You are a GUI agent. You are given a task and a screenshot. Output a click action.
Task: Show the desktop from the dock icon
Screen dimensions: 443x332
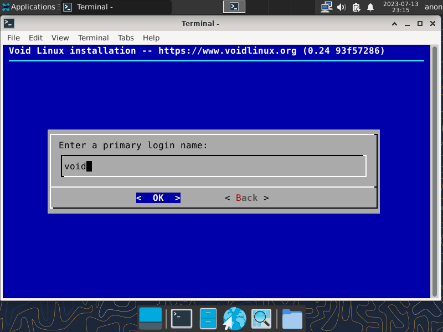point(151,319)
